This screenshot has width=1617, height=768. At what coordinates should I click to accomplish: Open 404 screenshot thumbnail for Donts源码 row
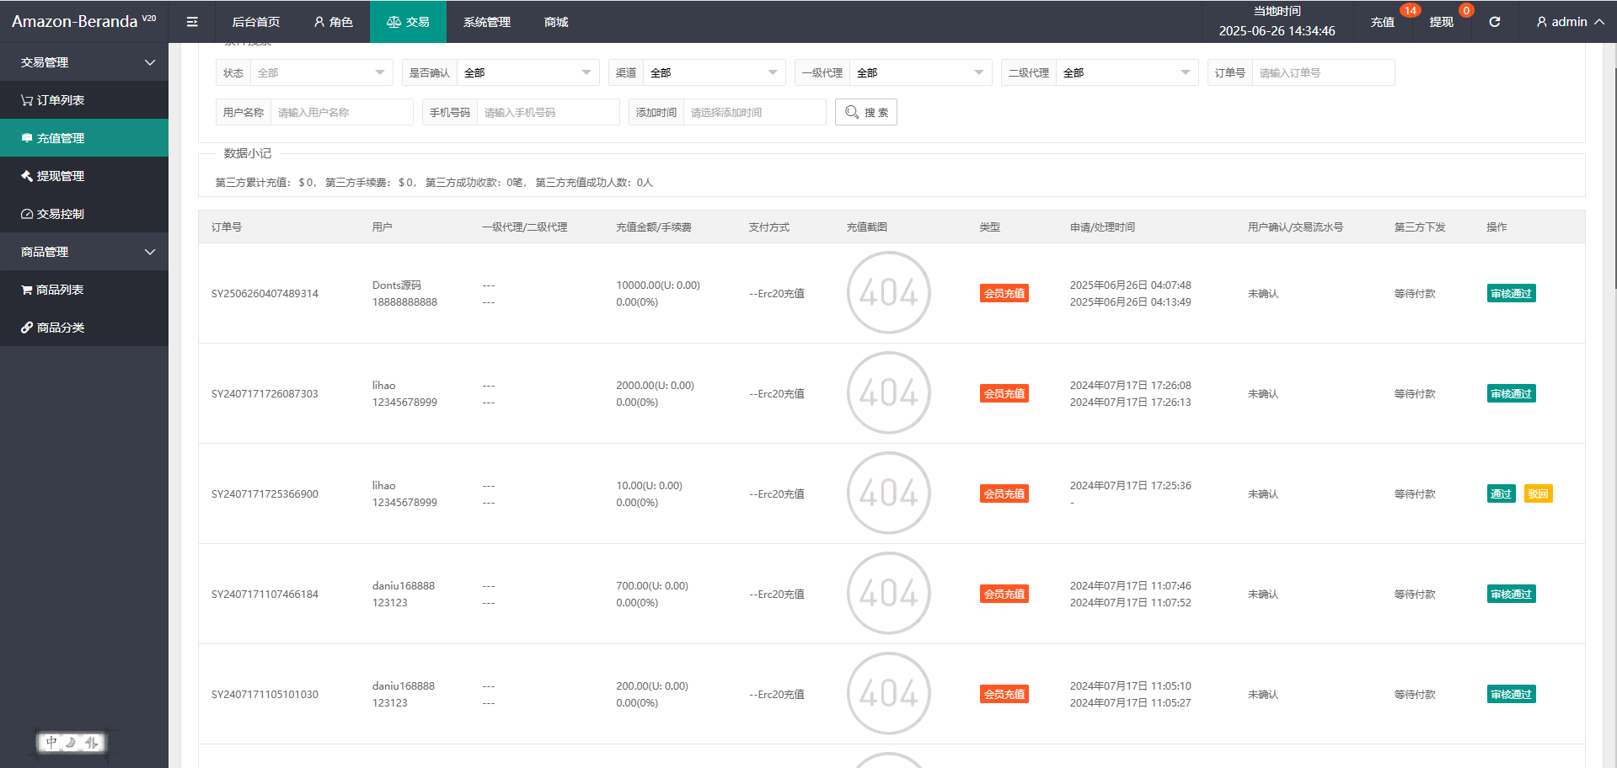(x=888, y=293)
